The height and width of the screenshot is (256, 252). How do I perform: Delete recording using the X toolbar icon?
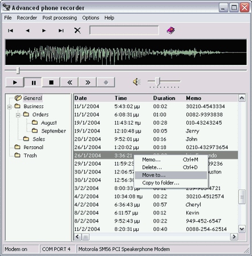(78, 30)
